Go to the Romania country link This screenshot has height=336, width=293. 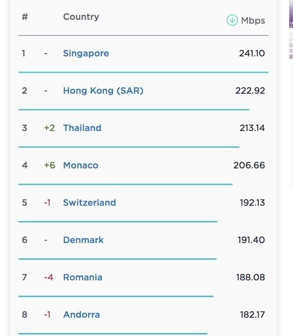pyautogui.click(x=82, y=277)
